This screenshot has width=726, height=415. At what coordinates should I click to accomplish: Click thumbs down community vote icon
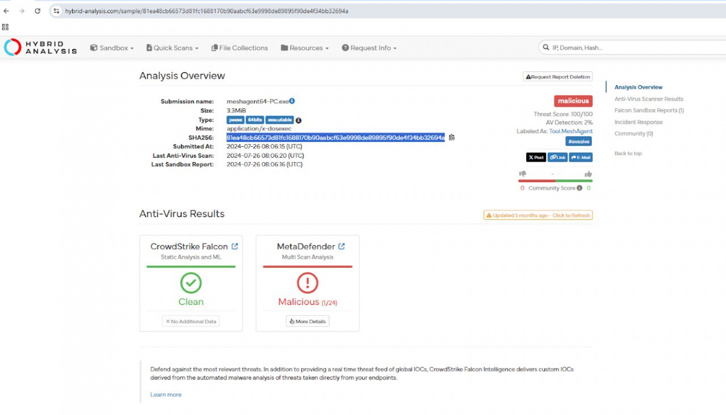pyautogui.click(x=522, y=174)
